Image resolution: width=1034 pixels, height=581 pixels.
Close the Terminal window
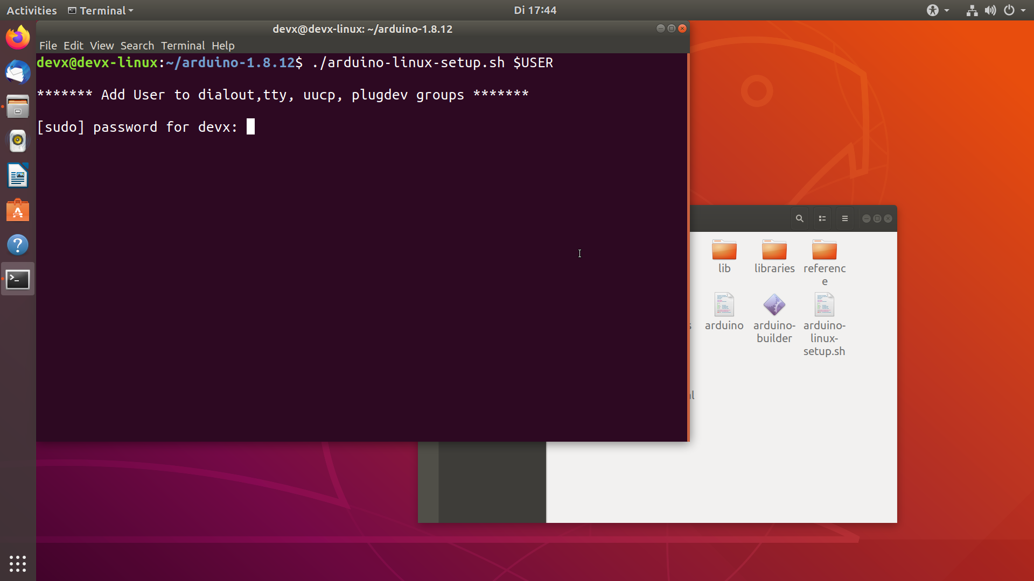point(682,29)
